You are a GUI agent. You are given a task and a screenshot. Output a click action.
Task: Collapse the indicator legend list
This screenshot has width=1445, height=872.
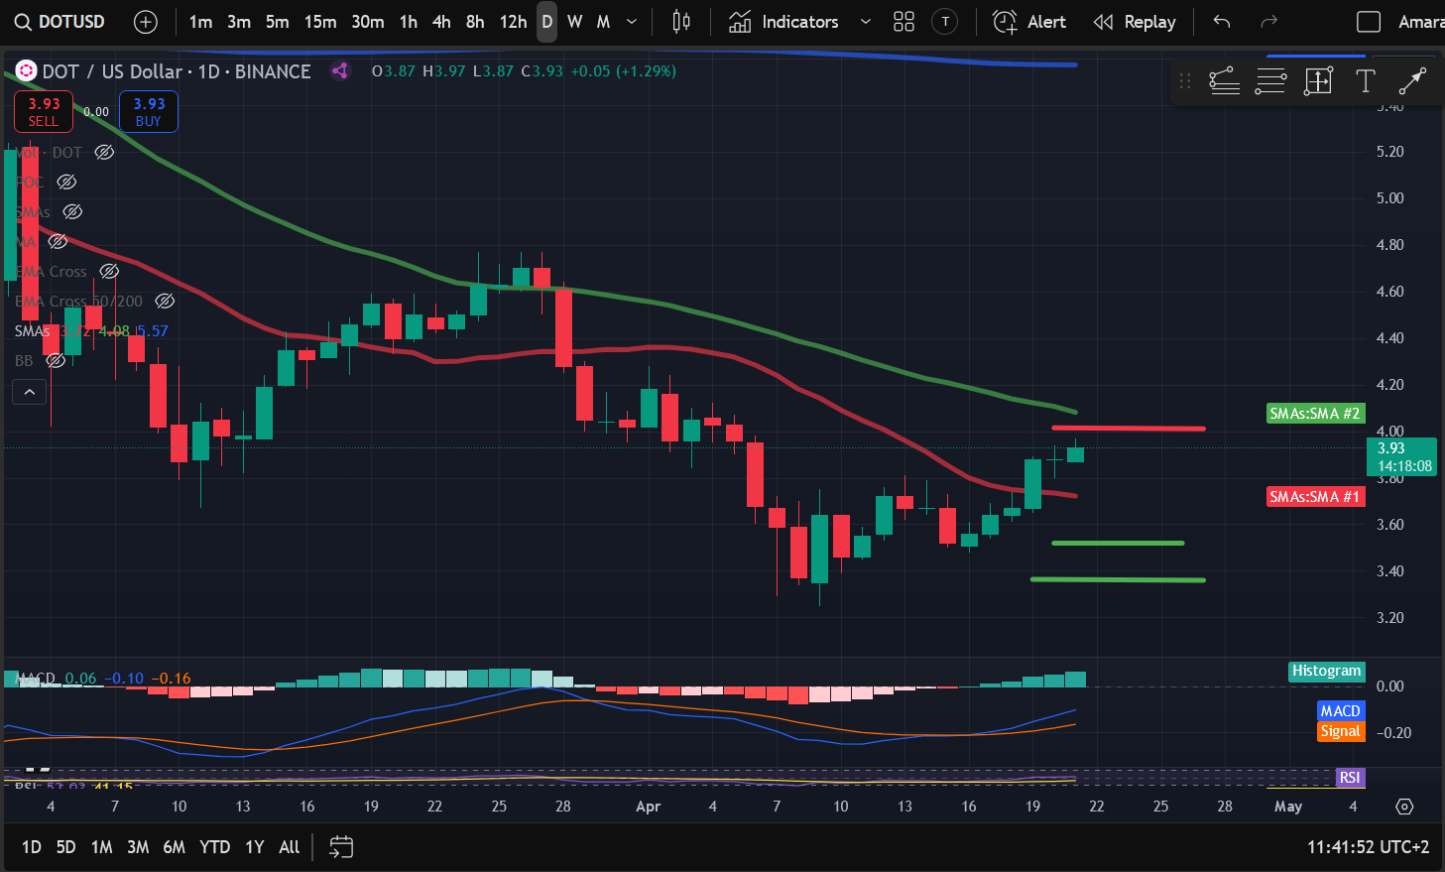(30, 393)
